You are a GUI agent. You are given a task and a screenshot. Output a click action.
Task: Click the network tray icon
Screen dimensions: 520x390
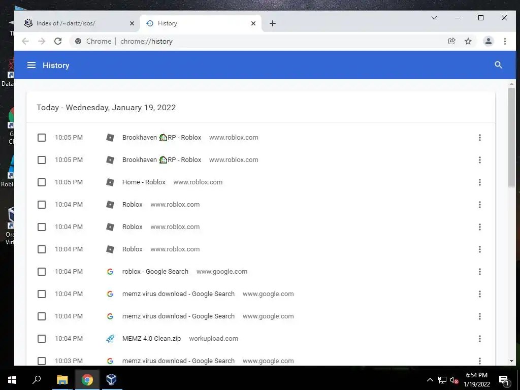pos(442,380)
